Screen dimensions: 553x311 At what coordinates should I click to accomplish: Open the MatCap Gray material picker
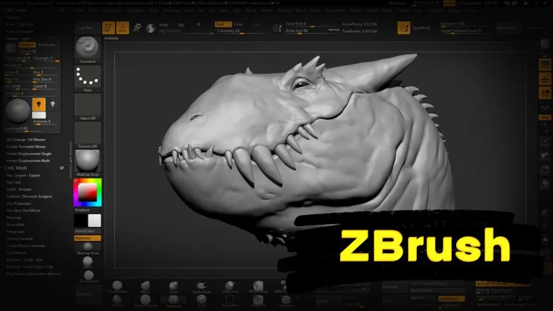point(87,163)
